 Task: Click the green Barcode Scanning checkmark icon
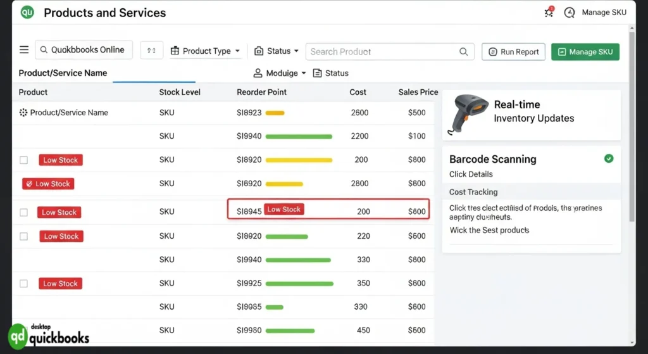coord(609,159)
